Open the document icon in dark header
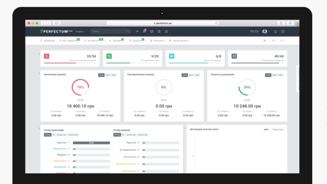The width and height of the screenshot is (327, 184). click(x=159, y=32)
